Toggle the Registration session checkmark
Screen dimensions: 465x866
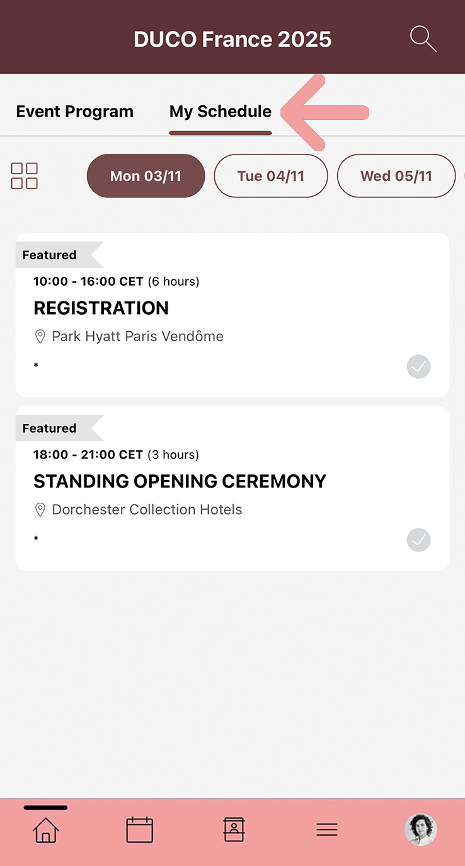tap(418, 366)
